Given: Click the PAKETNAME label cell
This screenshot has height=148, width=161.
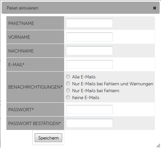Looking at the screenshot, I should [35, 23].
